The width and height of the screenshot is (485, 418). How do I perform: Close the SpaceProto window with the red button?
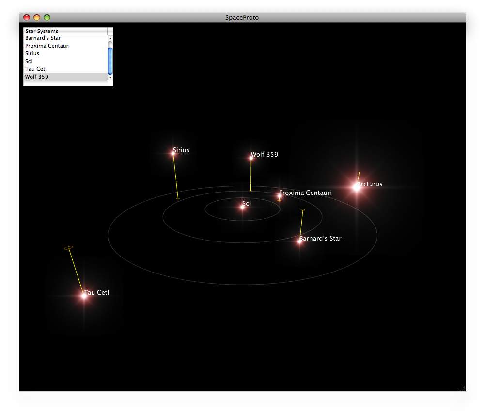pyautogui.click(x=27, y=17)
